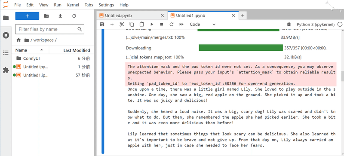Restart kernel and run all cells
The image size is (344, 156).
181,24
